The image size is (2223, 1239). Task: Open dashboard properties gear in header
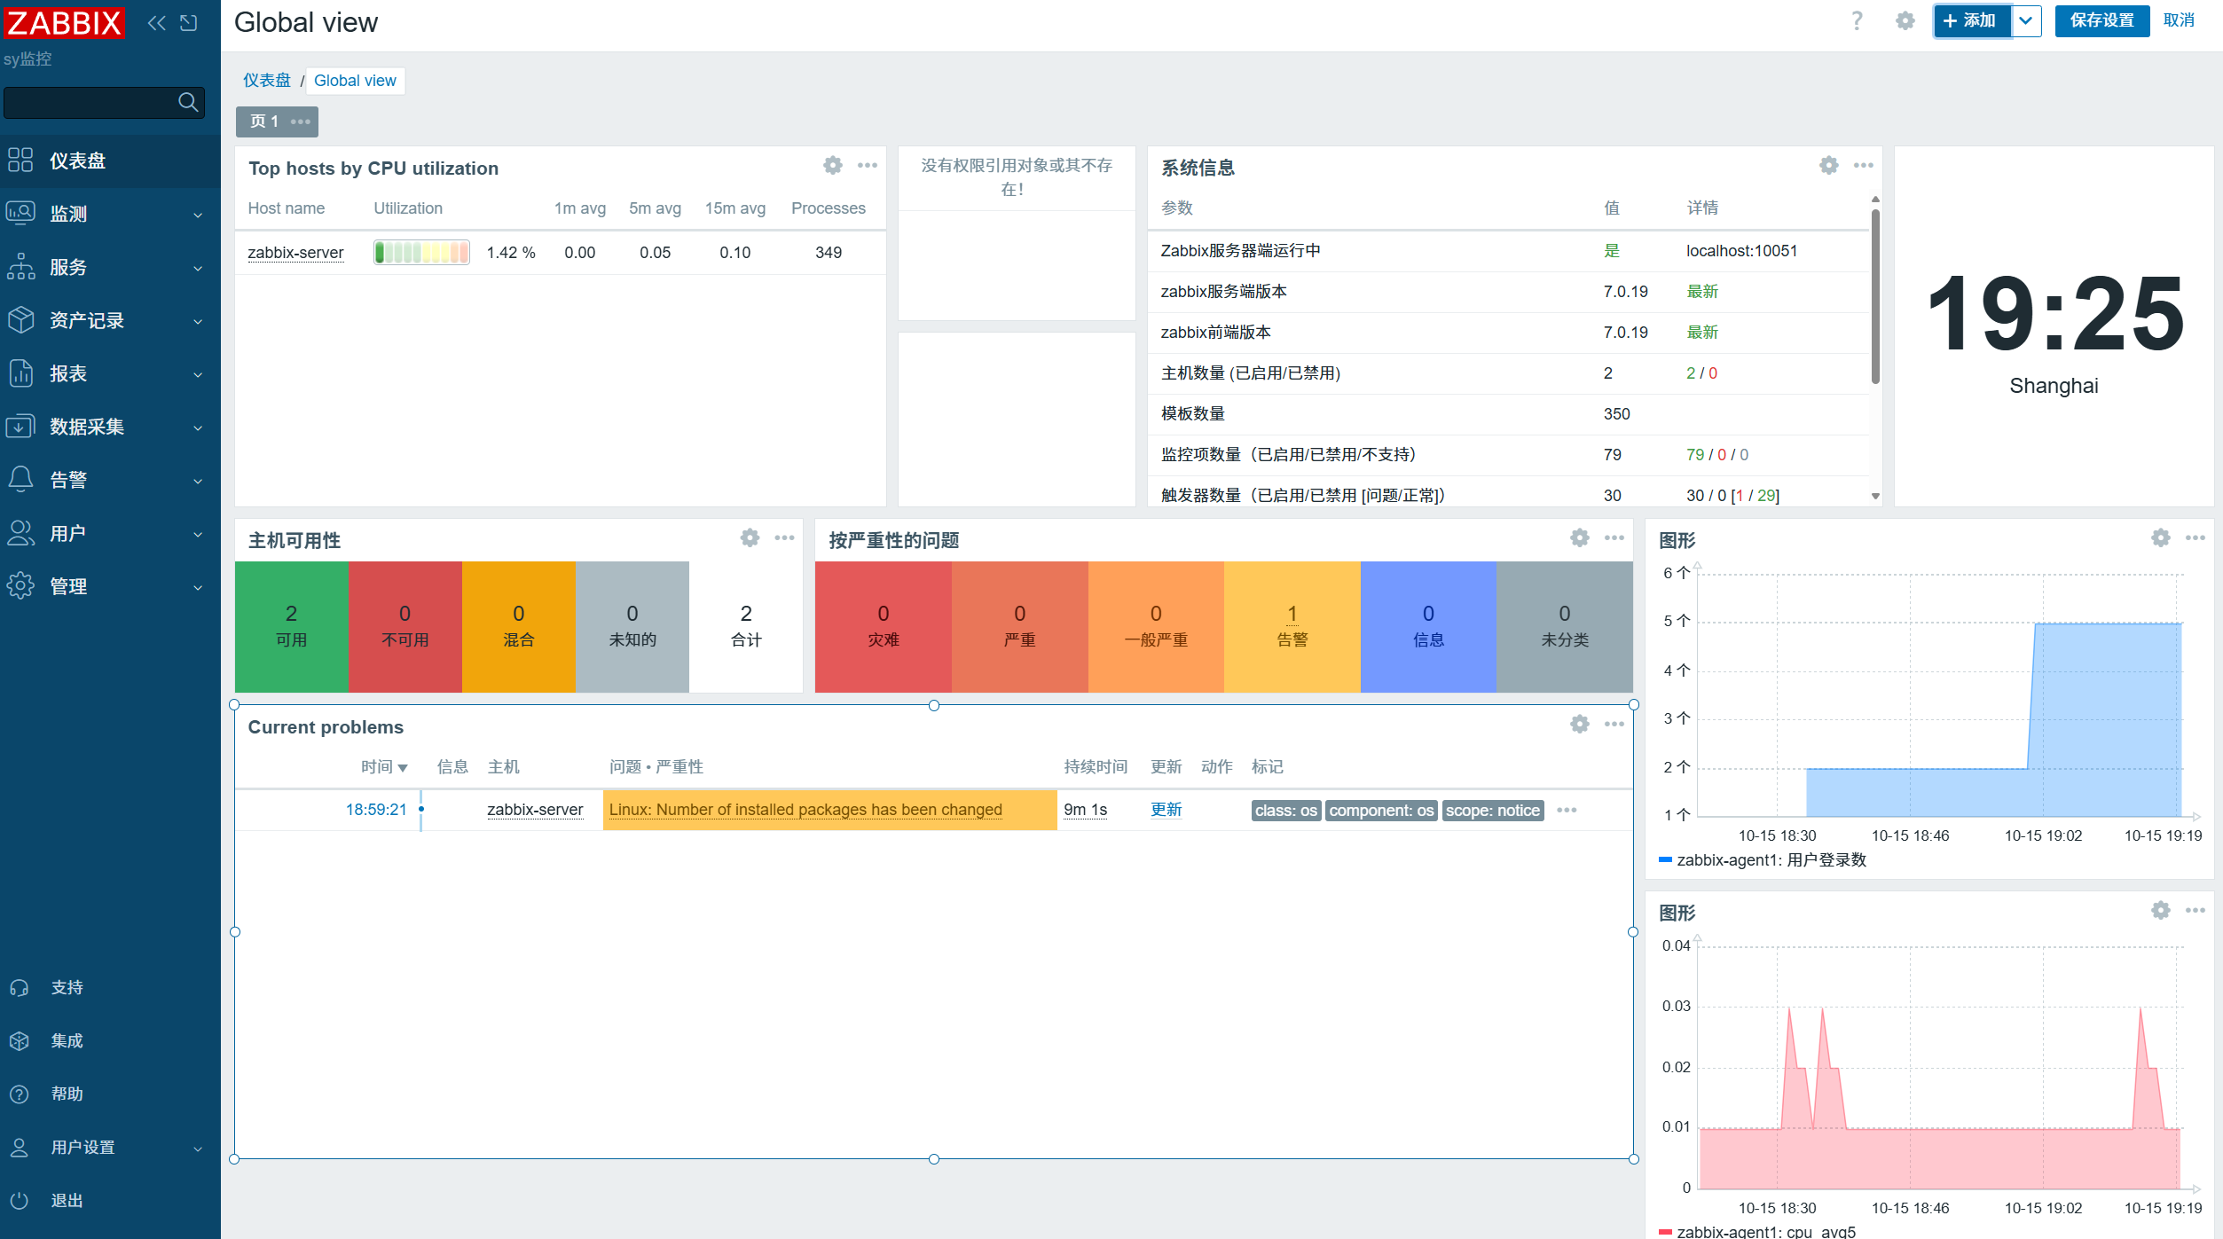1905,20
